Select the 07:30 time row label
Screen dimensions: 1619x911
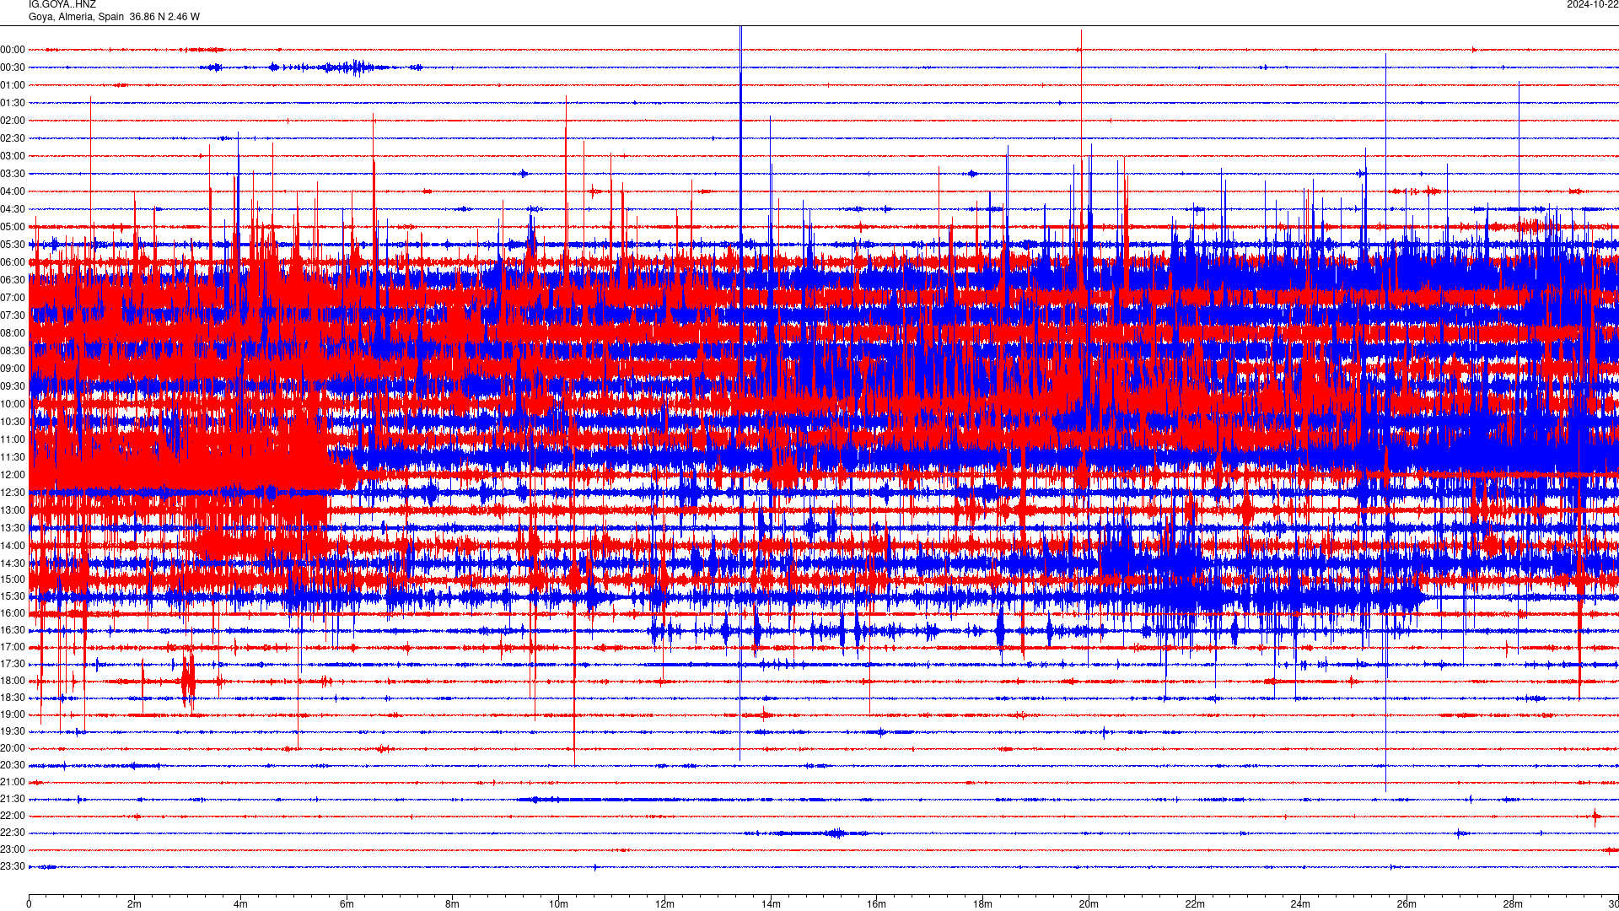13,315
